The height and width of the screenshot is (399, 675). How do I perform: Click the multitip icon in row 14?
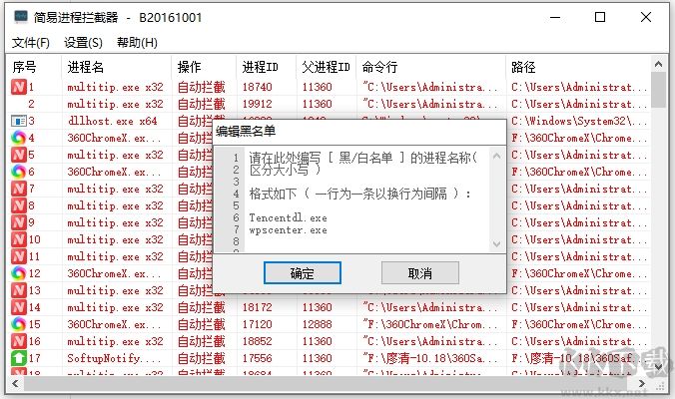pyautogui.click(x=19, y=307)
